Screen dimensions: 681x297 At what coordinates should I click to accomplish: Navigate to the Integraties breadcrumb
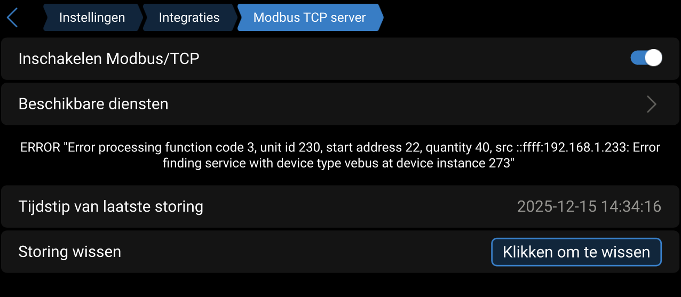point(189,18)
